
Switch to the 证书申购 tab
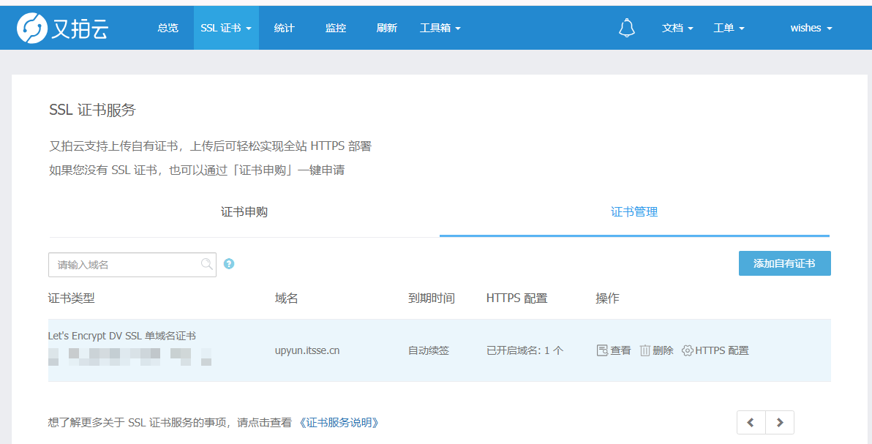click(244, 212)
